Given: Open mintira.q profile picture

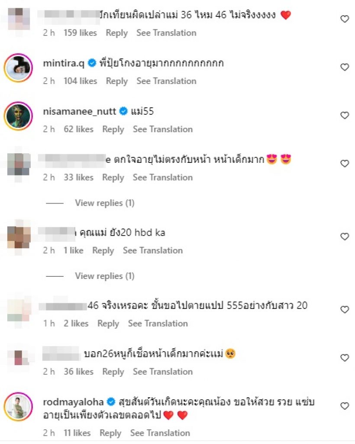Looking at the screenshot, I should click(18, 68).
